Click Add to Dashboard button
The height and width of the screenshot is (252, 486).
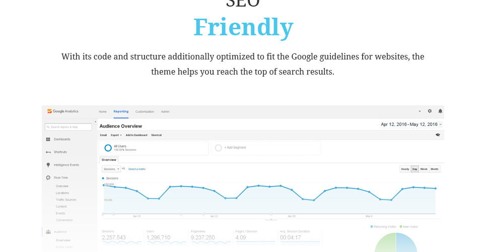(136, 135)
